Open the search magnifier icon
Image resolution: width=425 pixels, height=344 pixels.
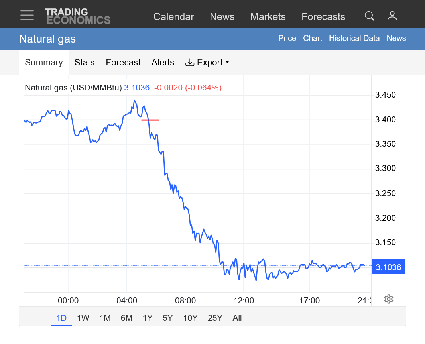tap(370, 16)
